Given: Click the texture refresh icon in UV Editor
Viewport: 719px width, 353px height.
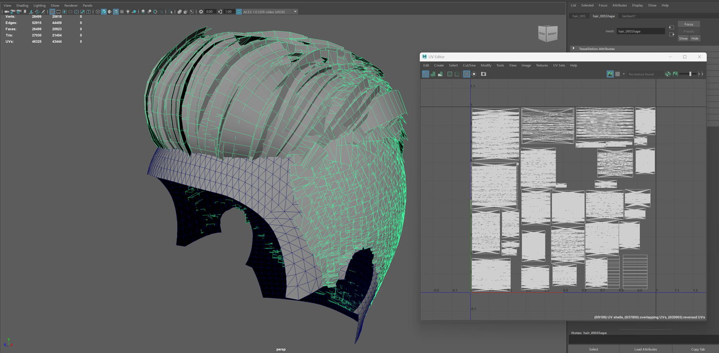Looking at the screenshot, I should [x=668, y=74].
